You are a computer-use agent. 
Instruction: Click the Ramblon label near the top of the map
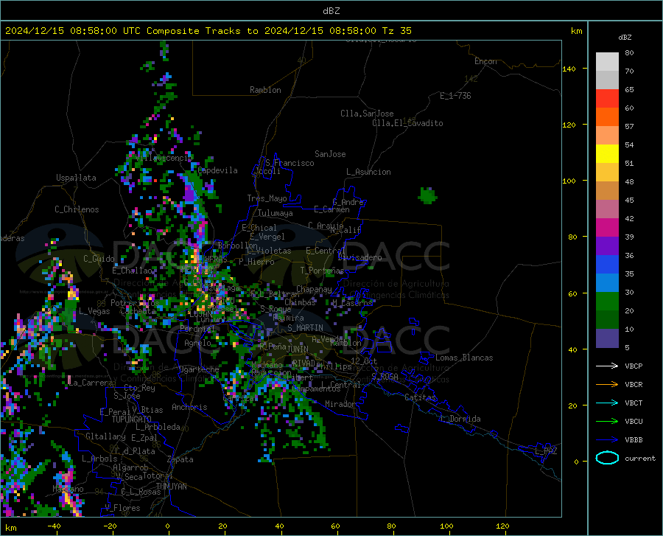[265, 90]
